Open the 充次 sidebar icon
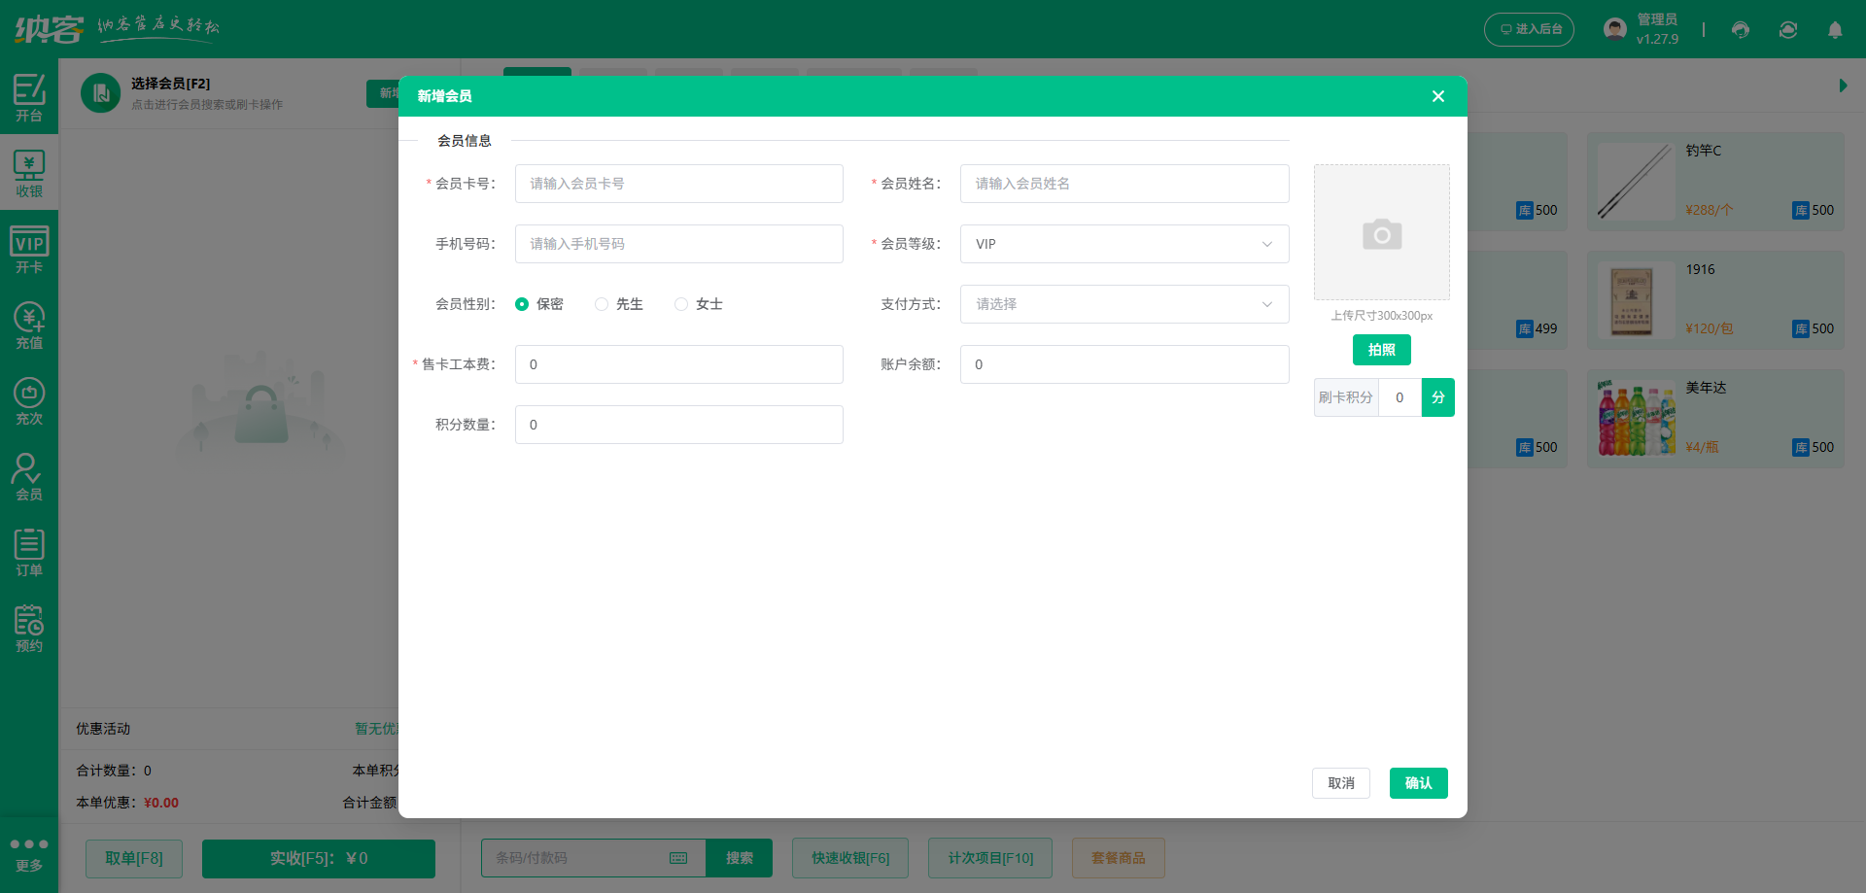This screenshot has width=1866, height=893. (29, 400)
